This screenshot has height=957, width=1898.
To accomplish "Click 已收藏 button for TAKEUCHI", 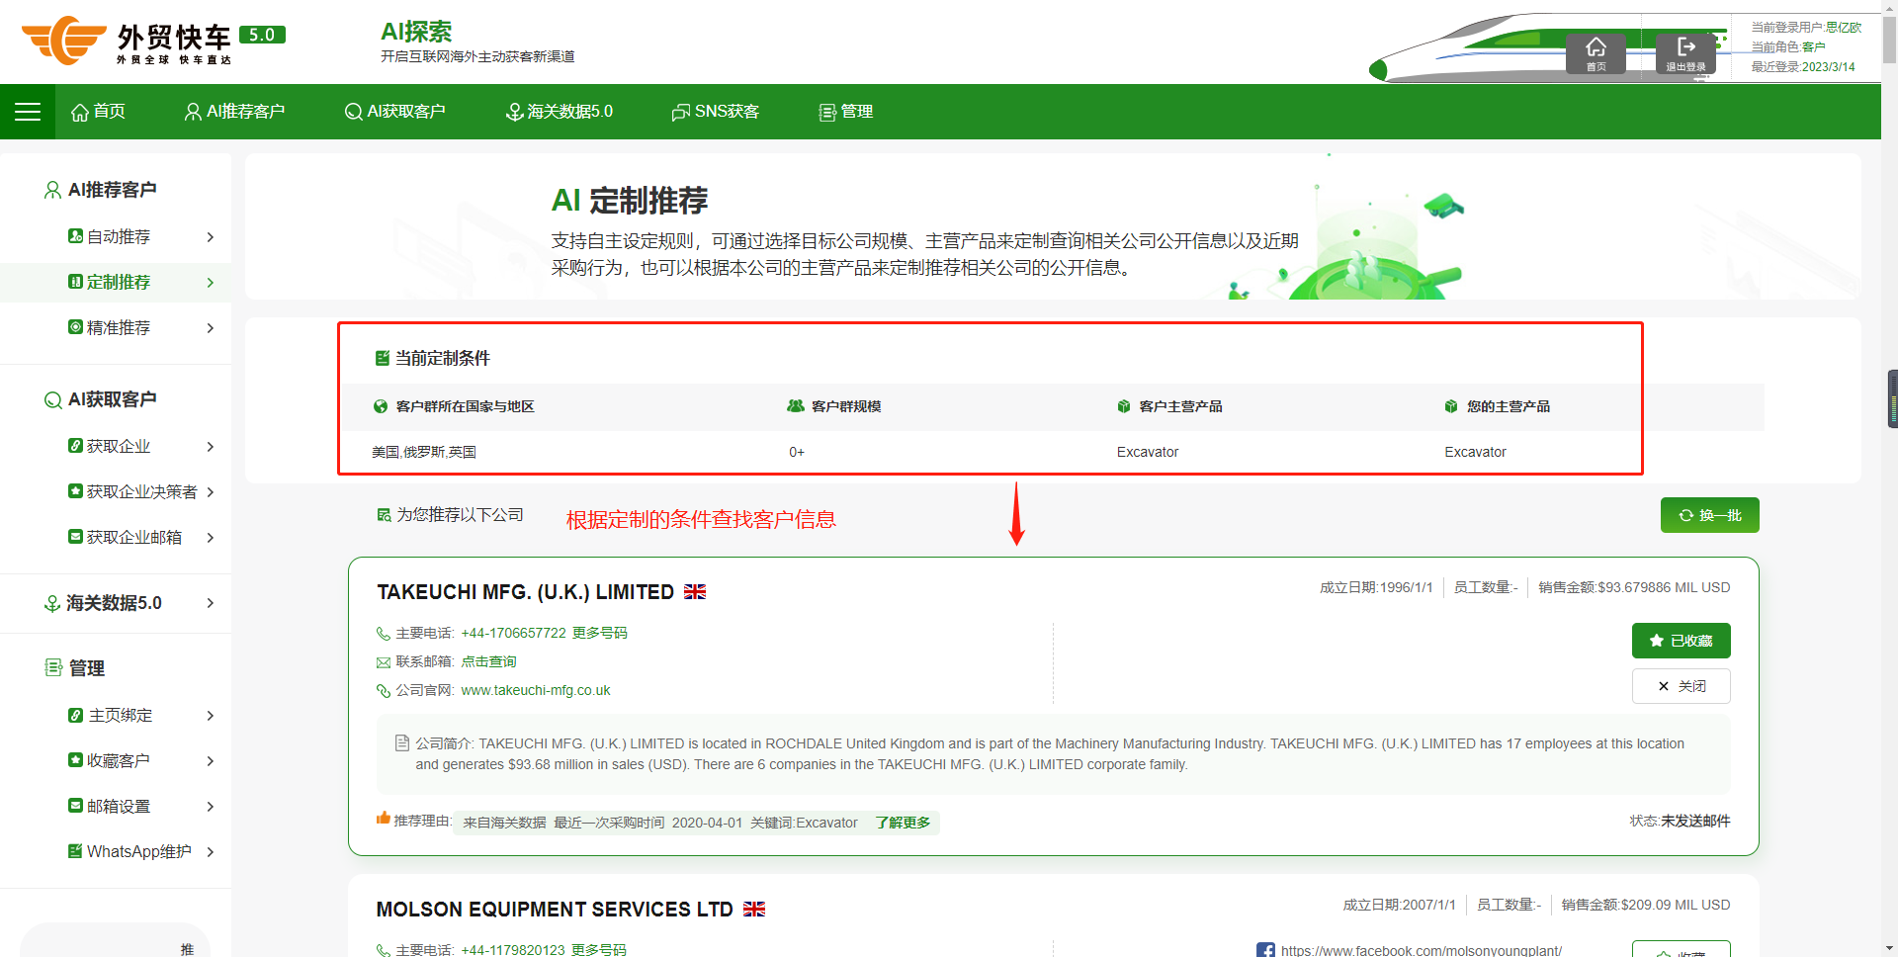I will pyautogui.click(x=1681, y=641).
